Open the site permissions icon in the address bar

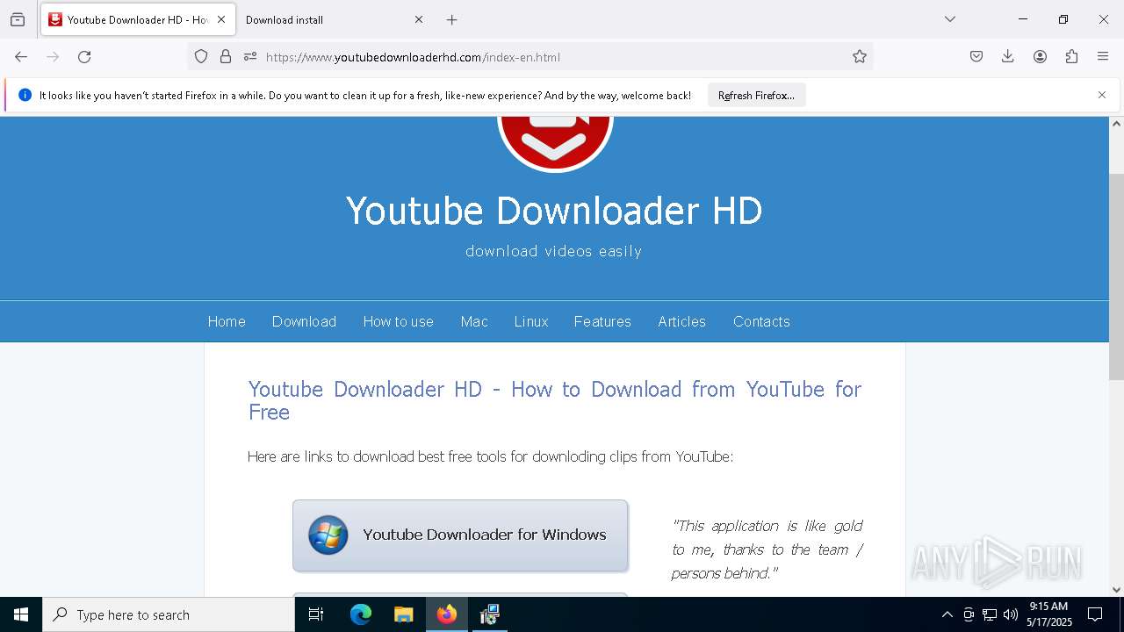tap(250, 57)
